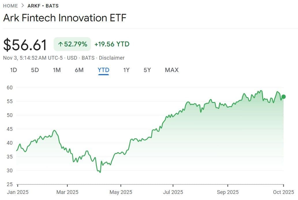Select the 5D time range tab
Viewport: 298px width, 200px height.
click(35, 70)
